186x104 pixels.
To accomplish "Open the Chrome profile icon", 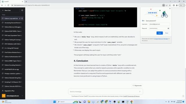I will pyautogui.click(x=177, y=5).
